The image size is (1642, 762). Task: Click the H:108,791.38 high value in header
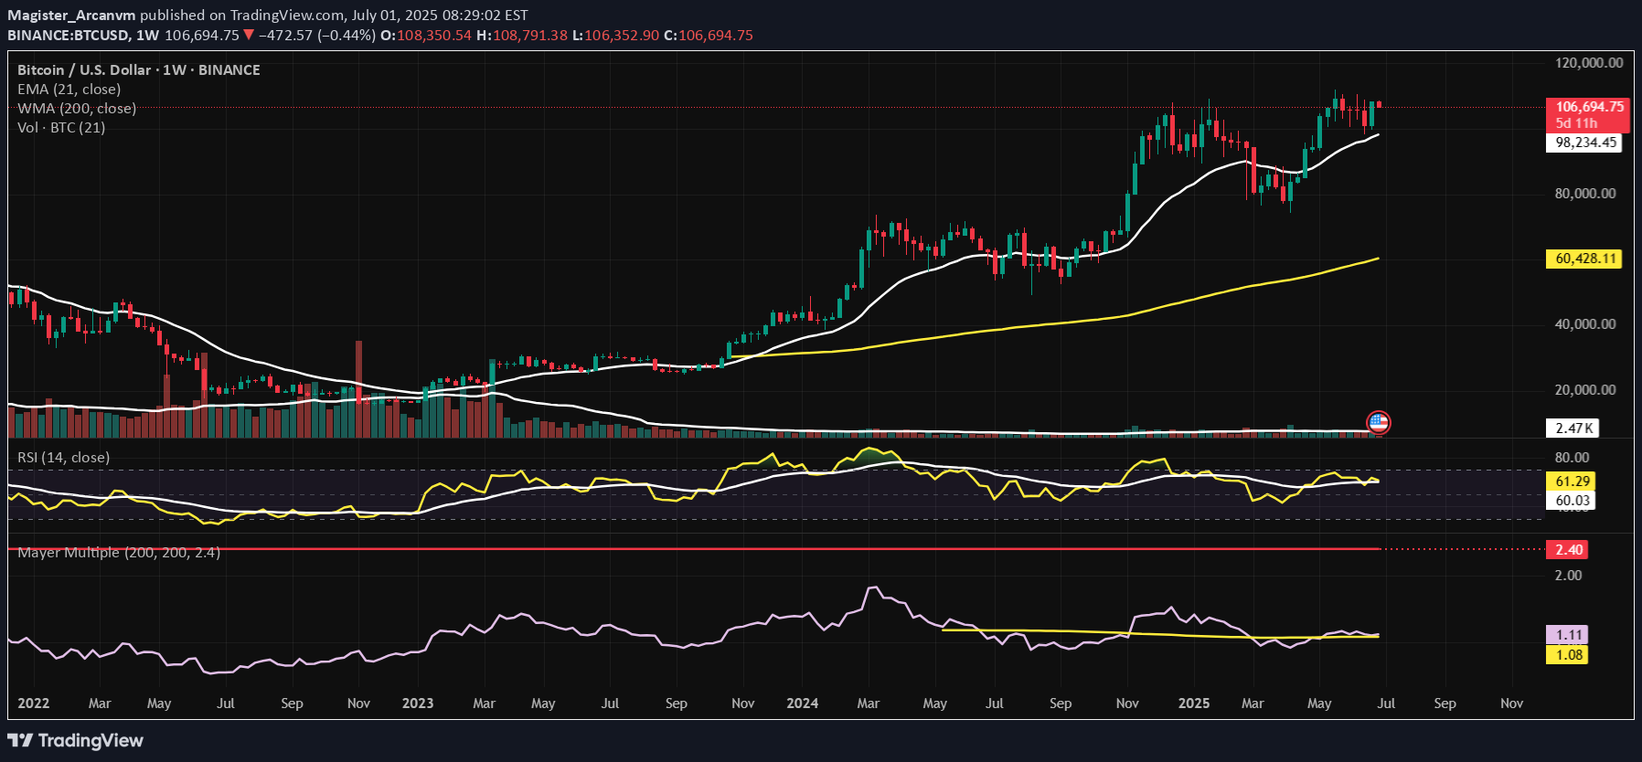(522, 36)
